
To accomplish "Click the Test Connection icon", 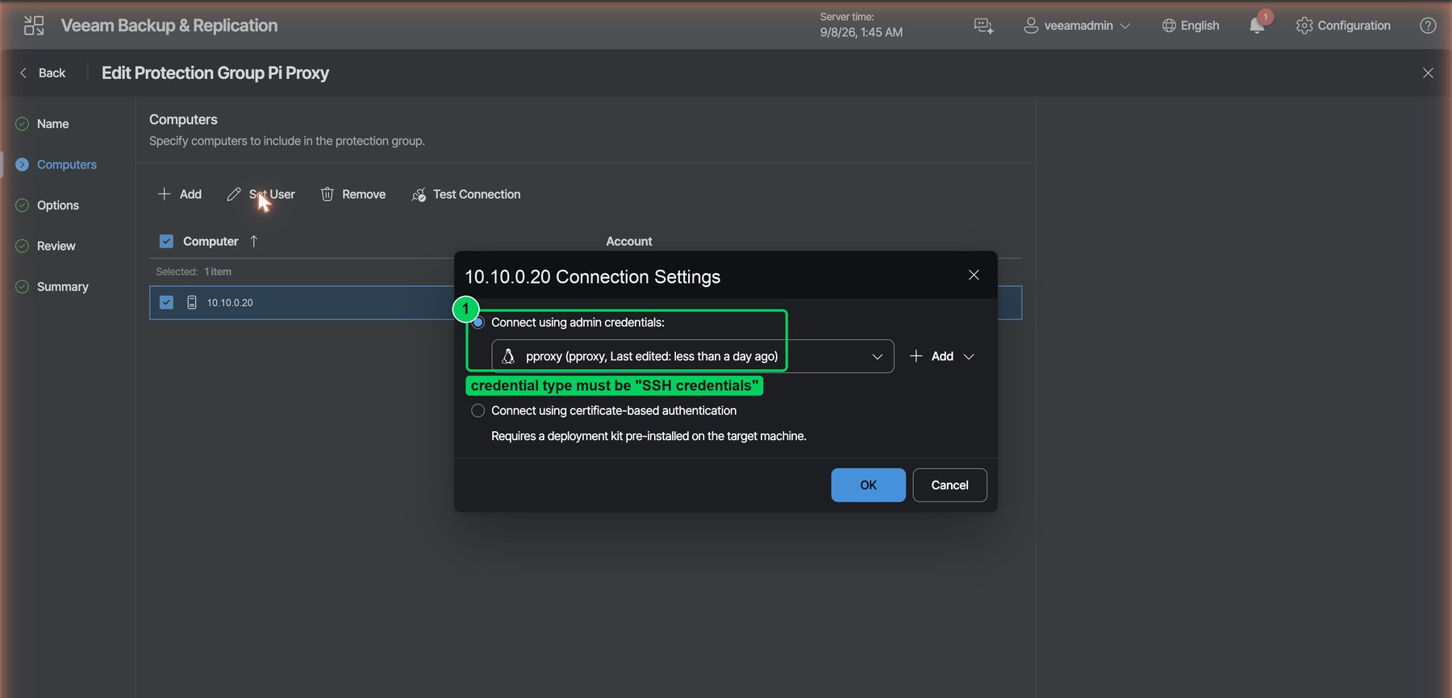I will point(419,195).
